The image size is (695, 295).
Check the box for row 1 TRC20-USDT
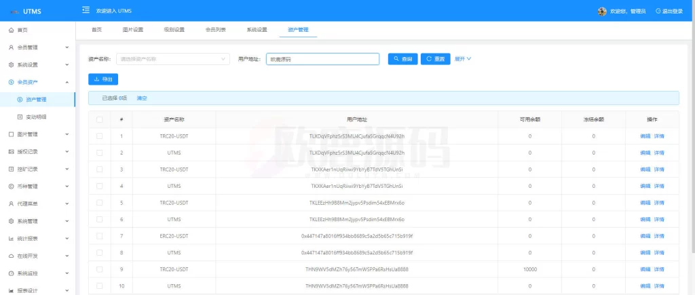coord(99,136)
